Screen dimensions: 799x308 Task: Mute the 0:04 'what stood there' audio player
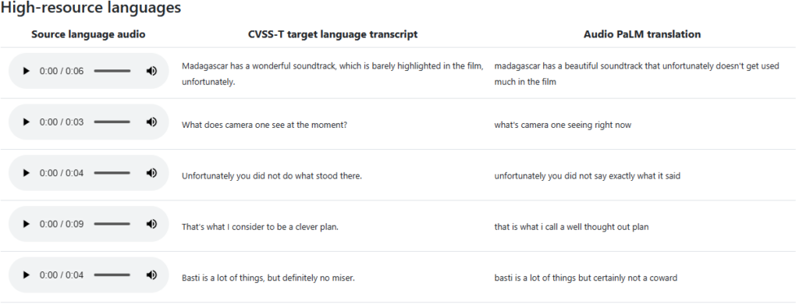pos(151,173)
